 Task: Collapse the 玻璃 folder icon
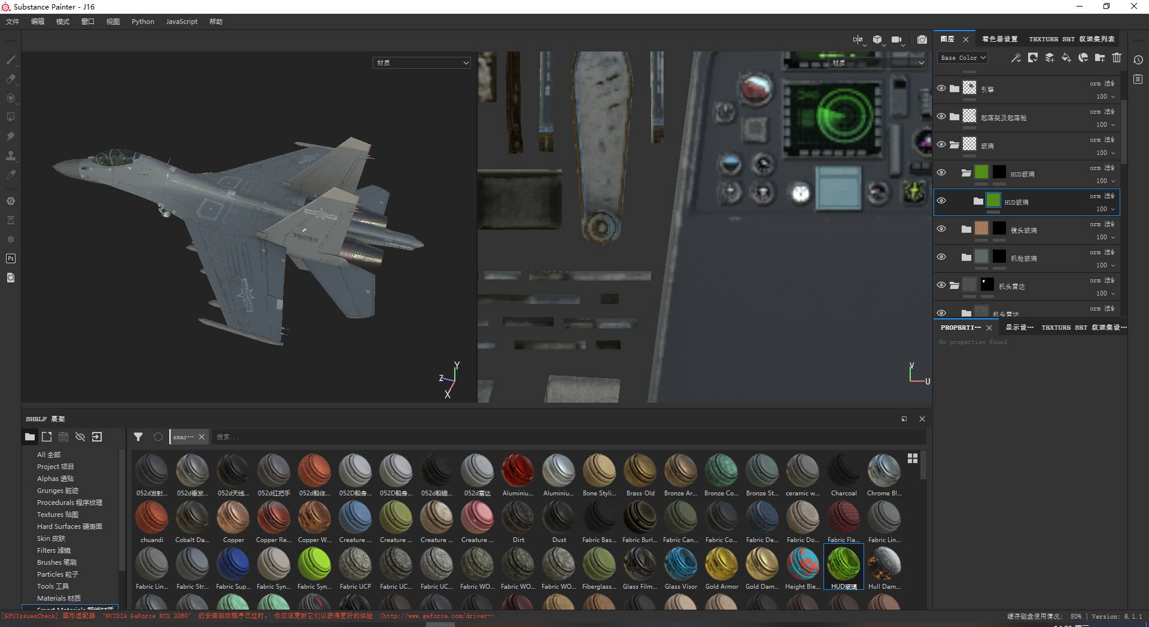pyautogui.click(x=955, y=145)
